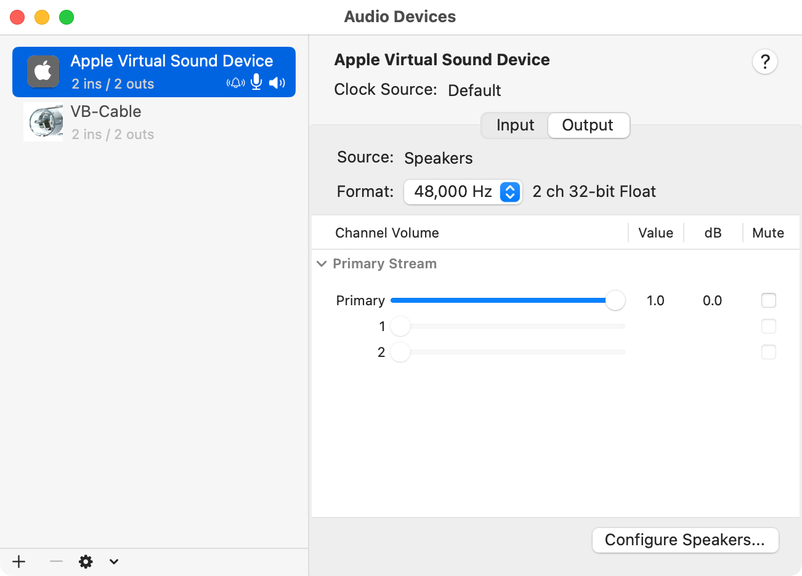
Task: Mute channel 1
Action: [x=768, y=326]
